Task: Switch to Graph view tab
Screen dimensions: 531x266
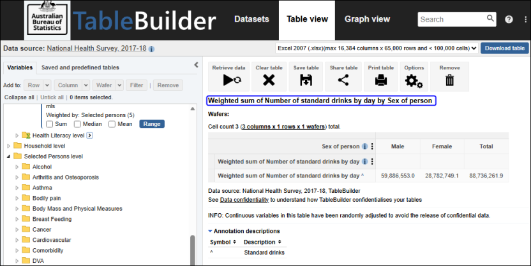Action: [367, 19]
